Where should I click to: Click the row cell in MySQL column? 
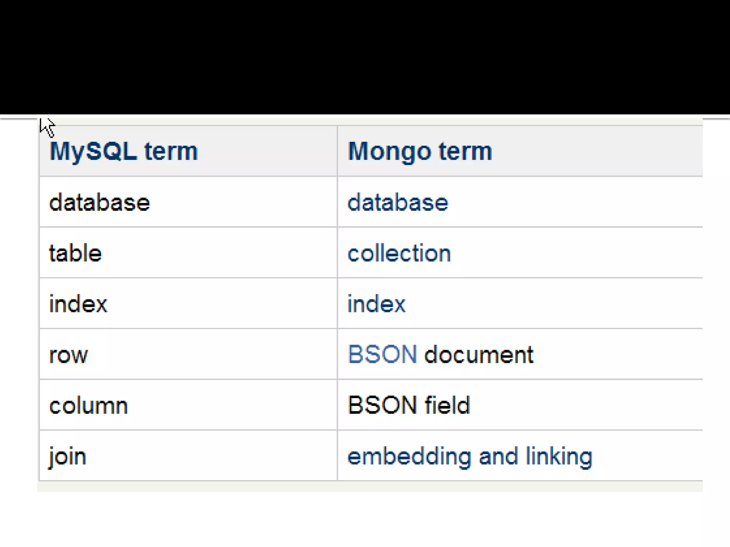click(x=68, y=355)
